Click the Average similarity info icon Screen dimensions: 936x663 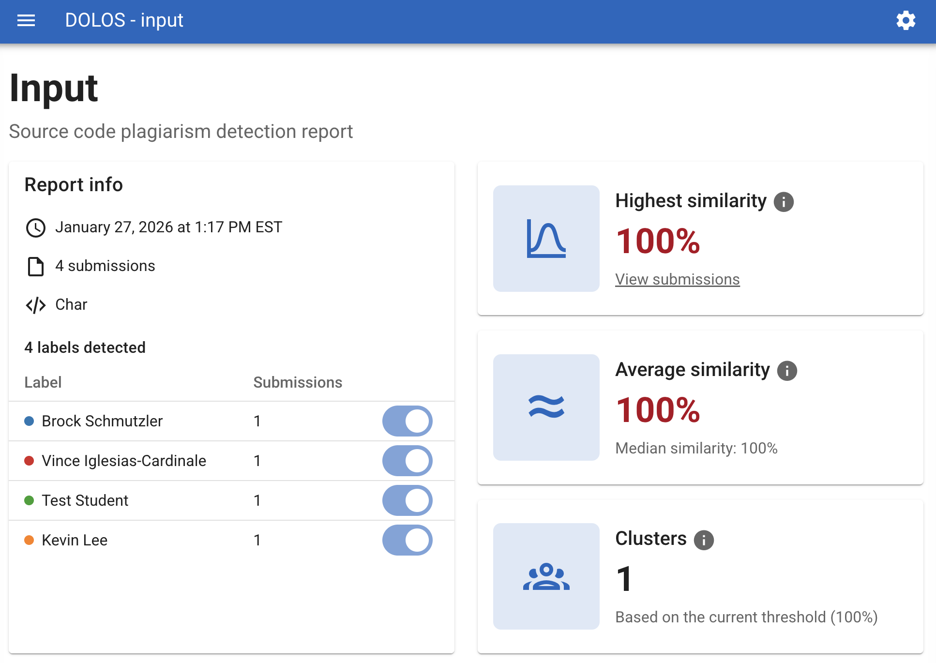point(787,371)
